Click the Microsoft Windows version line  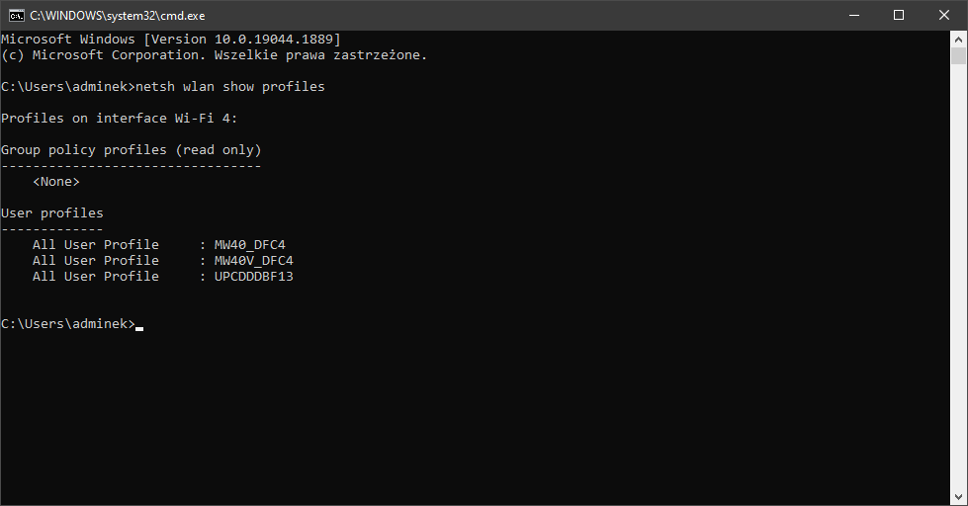point(170,40)
